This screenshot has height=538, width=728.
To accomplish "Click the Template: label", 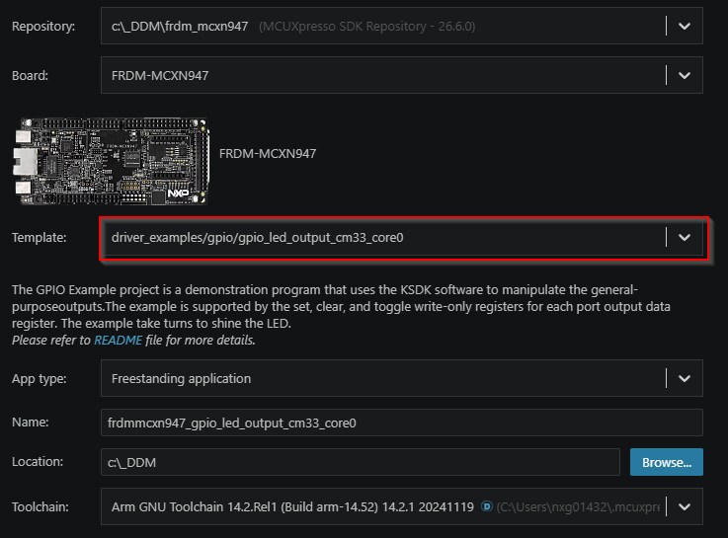I will pyautogui.click(x=39, y=238).
